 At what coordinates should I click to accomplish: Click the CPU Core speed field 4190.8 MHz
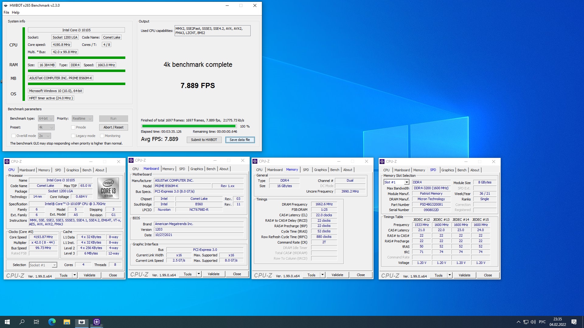pos(61,45)
